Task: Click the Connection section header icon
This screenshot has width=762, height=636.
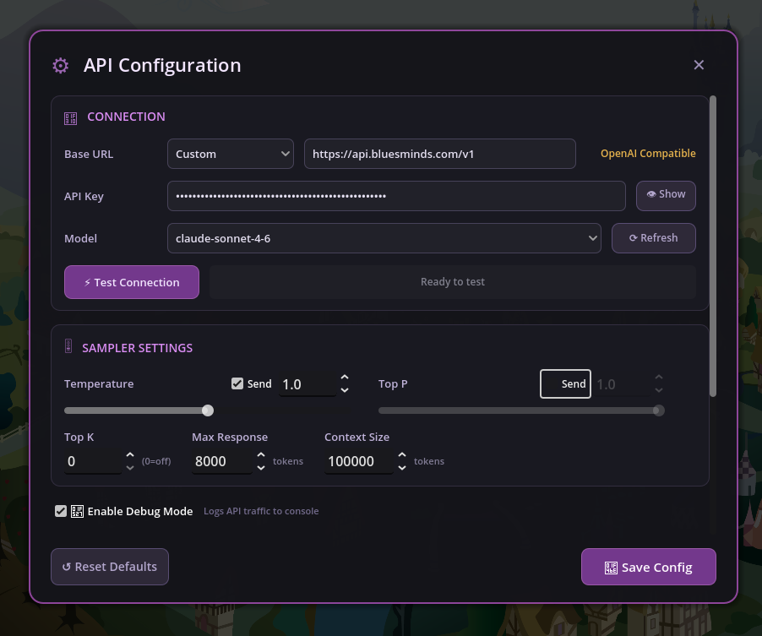Action: 70,117
